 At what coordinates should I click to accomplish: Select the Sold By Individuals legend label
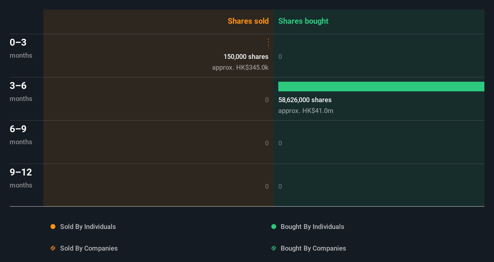[88, 227]
